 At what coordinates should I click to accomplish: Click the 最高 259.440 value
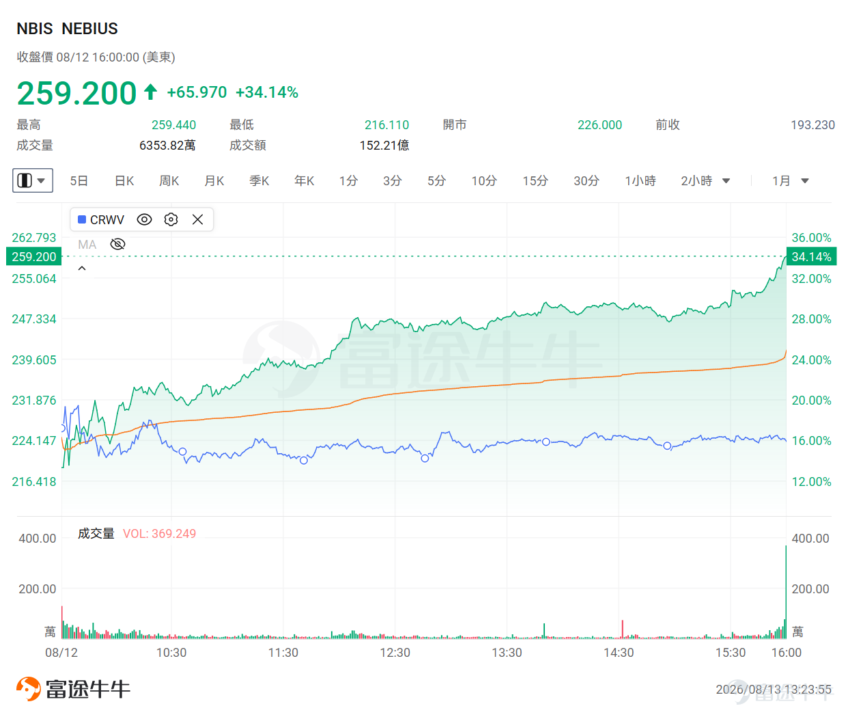tap(173, 124)
